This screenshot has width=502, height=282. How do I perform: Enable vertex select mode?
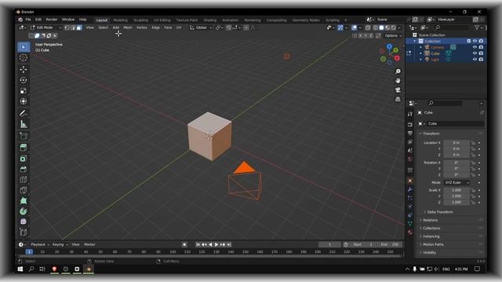(67, 28)
